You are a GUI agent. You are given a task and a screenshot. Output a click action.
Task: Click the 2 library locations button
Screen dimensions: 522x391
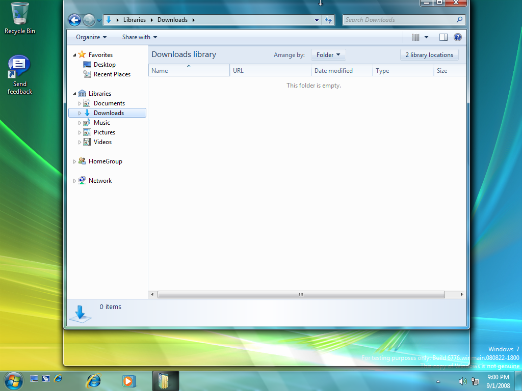[x=429, y=55]
